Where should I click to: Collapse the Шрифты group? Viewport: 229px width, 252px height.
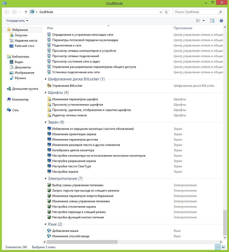click(45, 92)
